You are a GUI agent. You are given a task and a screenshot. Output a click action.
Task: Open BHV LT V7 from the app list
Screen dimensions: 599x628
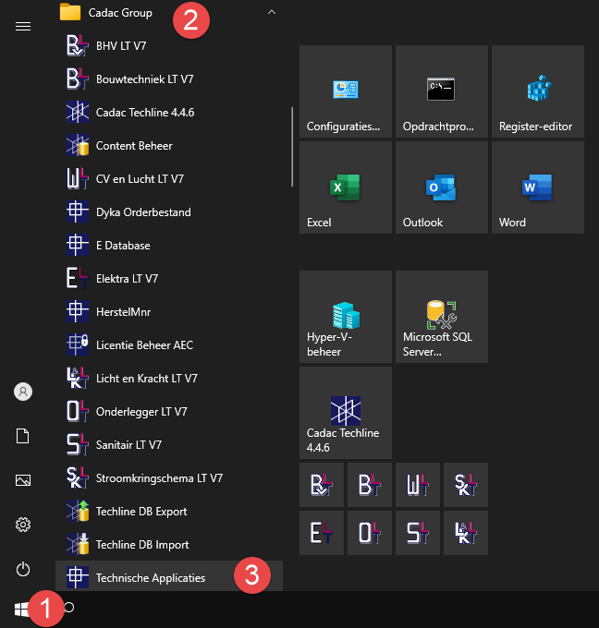169,45
